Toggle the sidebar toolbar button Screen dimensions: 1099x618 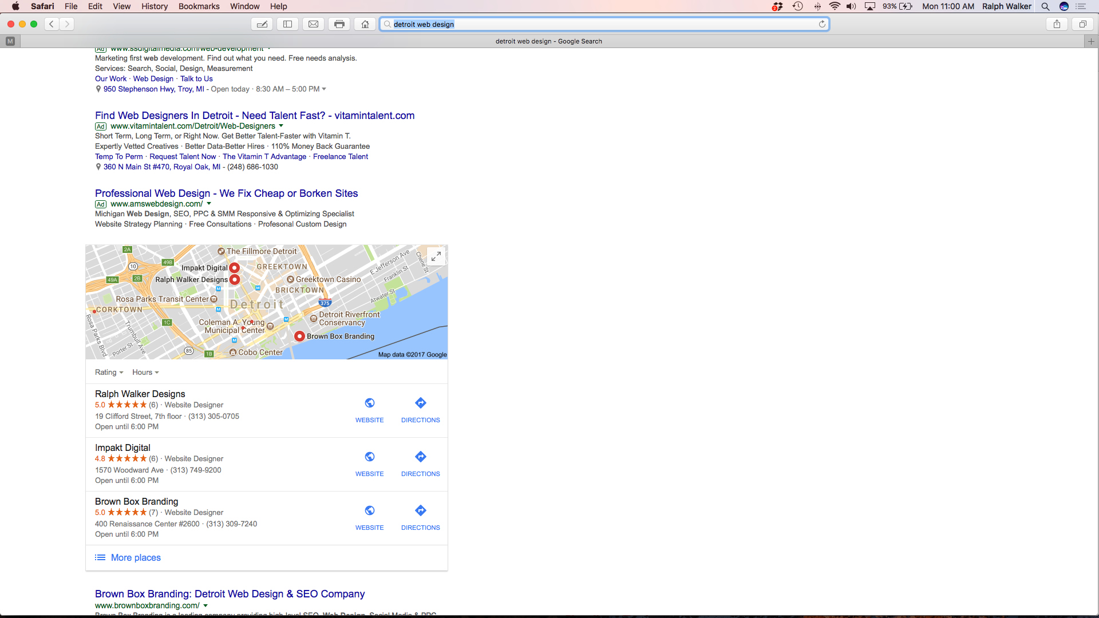288,24
